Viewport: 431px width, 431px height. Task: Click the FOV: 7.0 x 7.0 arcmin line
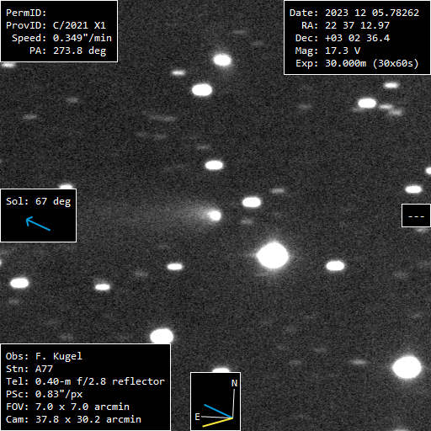pyautogui.click(x=67, y=407)
